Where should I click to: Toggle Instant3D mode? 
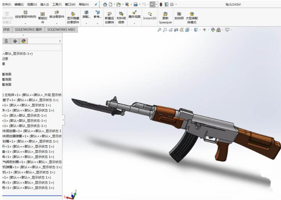150,16
